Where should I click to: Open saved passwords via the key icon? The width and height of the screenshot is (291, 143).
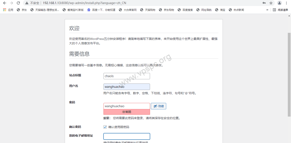(x=264, y=3)
